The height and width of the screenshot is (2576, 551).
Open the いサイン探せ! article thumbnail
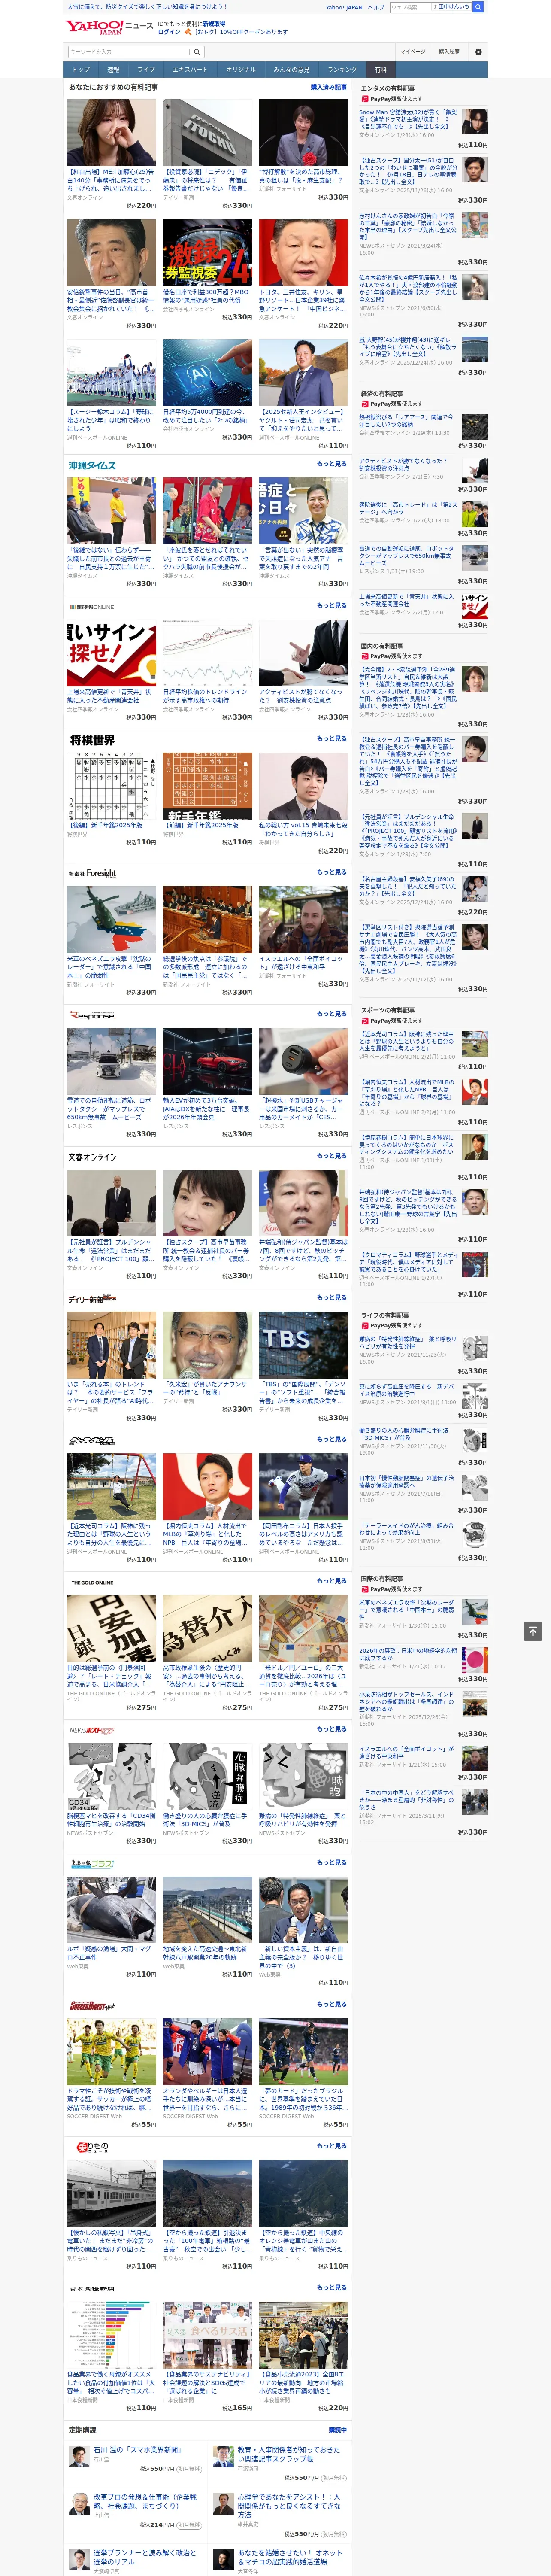click(x=111, y=654)
